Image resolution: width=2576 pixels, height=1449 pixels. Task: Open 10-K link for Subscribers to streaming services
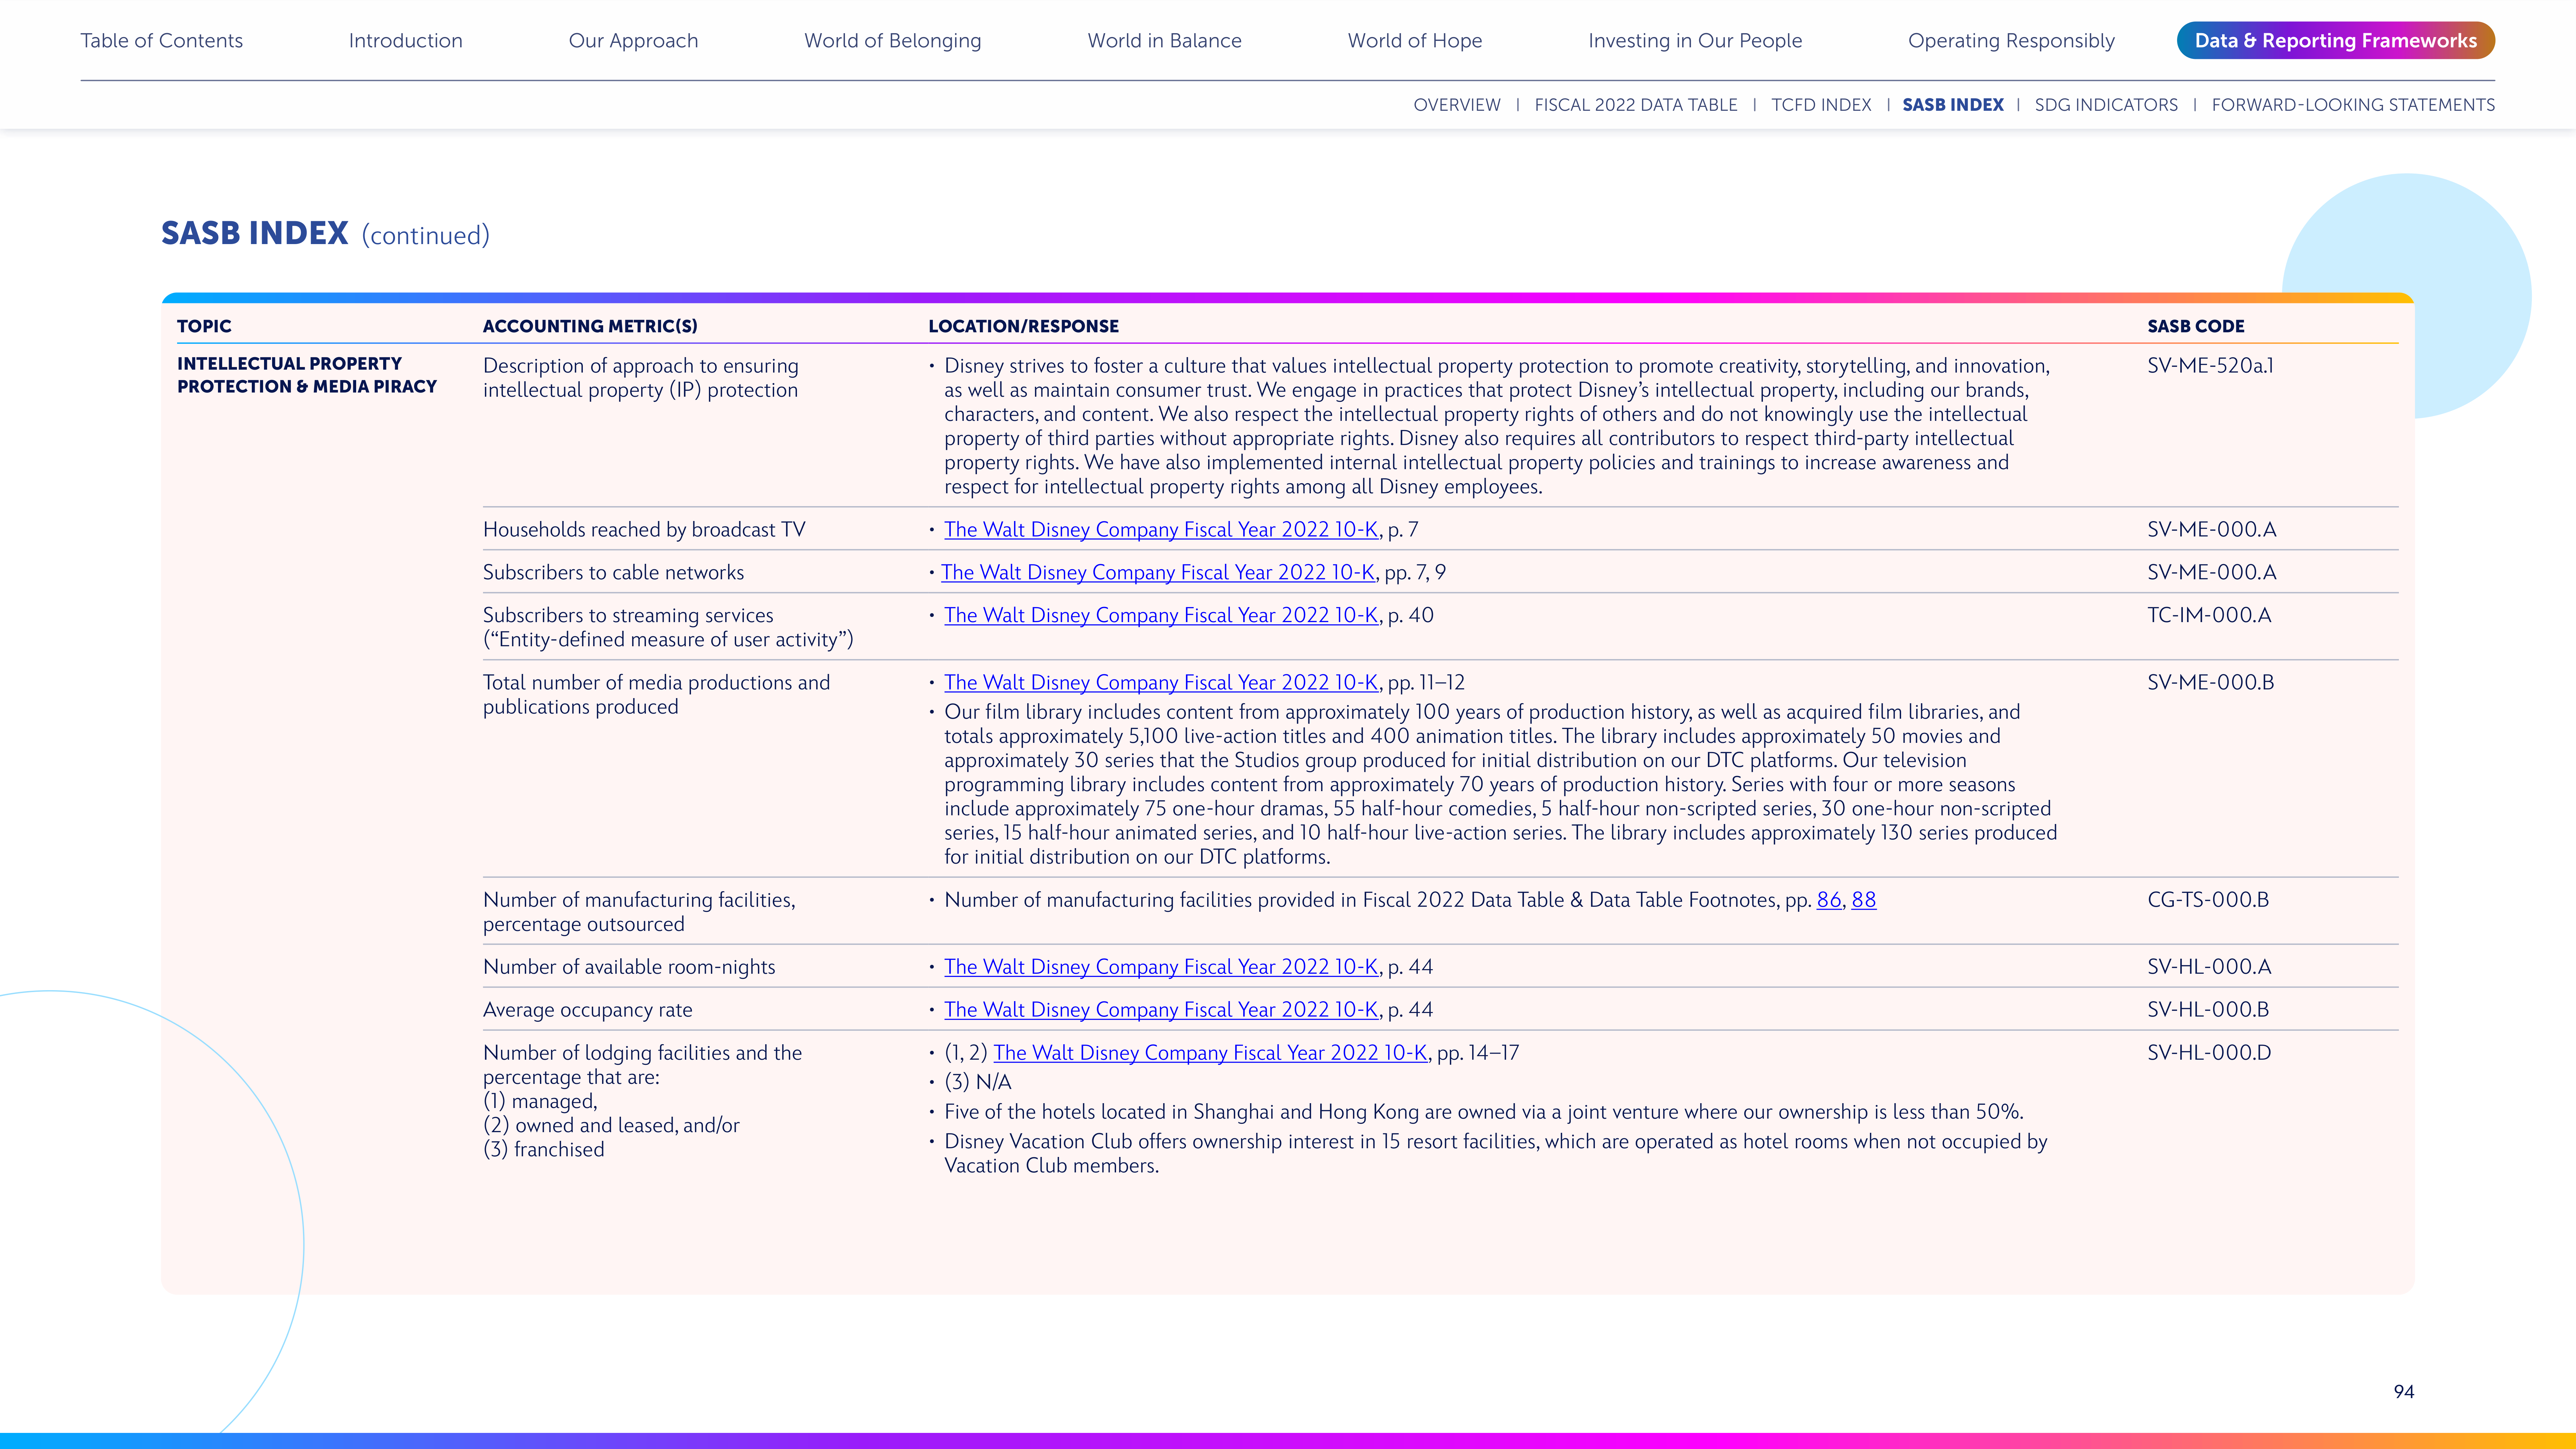[1161, 616]
